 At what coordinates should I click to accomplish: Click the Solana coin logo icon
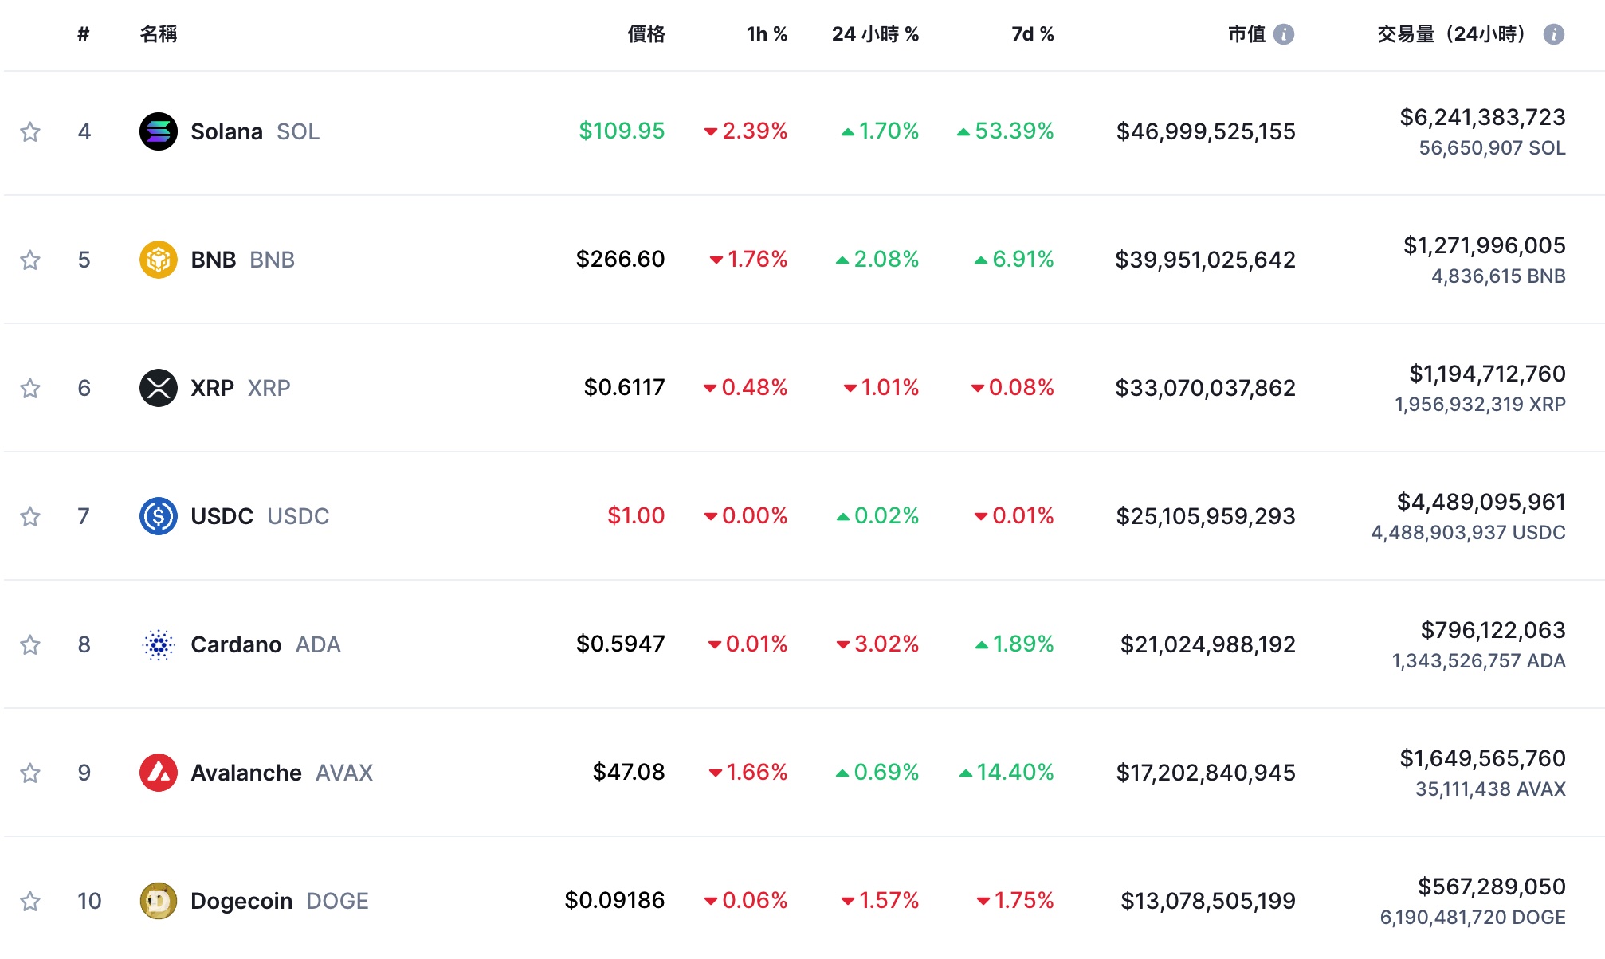pos(159,131)
